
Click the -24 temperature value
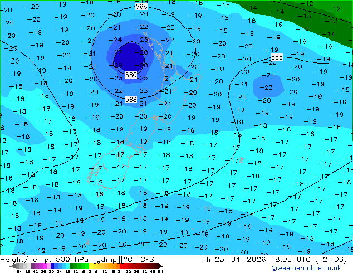click(x=117, y=40)
